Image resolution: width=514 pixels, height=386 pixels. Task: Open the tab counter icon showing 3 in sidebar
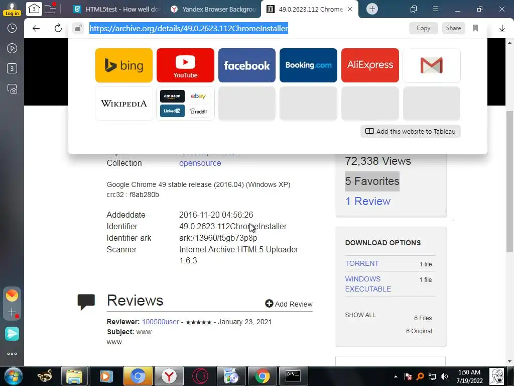tap(12, 68)
